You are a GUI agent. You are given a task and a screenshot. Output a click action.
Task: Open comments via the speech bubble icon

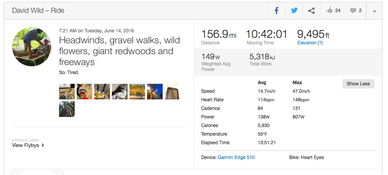coord(353,11)
